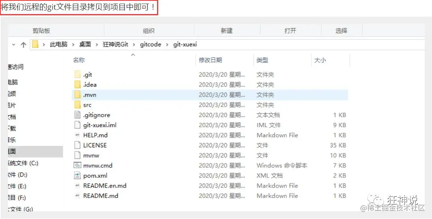Click the 新建 ribbon group label

point(227,31)
